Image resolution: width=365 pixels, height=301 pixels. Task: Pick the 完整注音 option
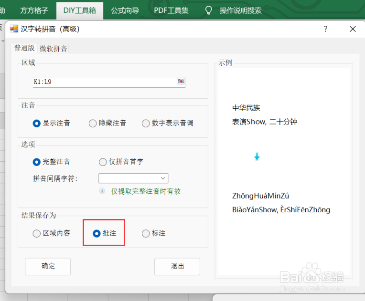(x=52, y=162)
